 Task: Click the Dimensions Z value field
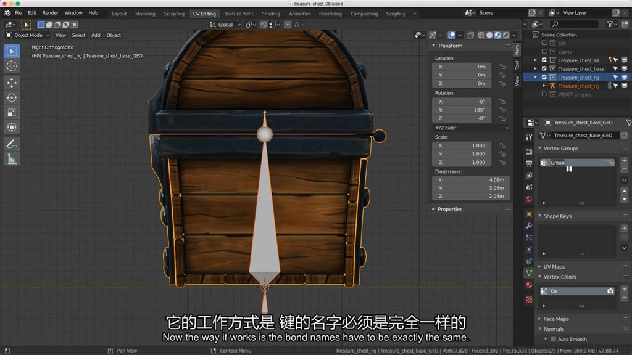pyautogui.click(x=471, y=197)
